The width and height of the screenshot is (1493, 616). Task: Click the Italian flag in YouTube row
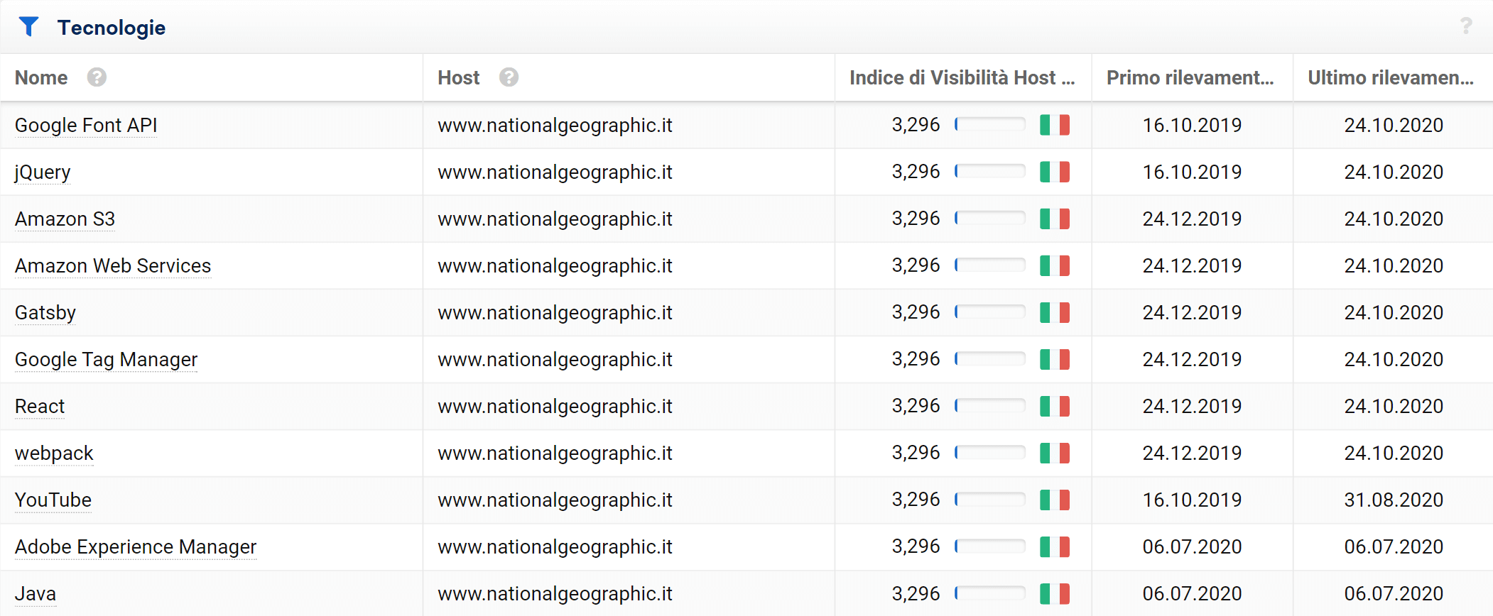pyautogui.click(x=1055, y=500)
